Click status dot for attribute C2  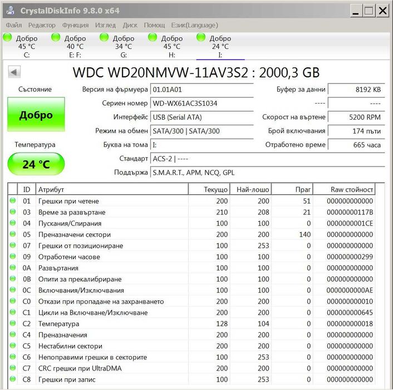(13, 323)
